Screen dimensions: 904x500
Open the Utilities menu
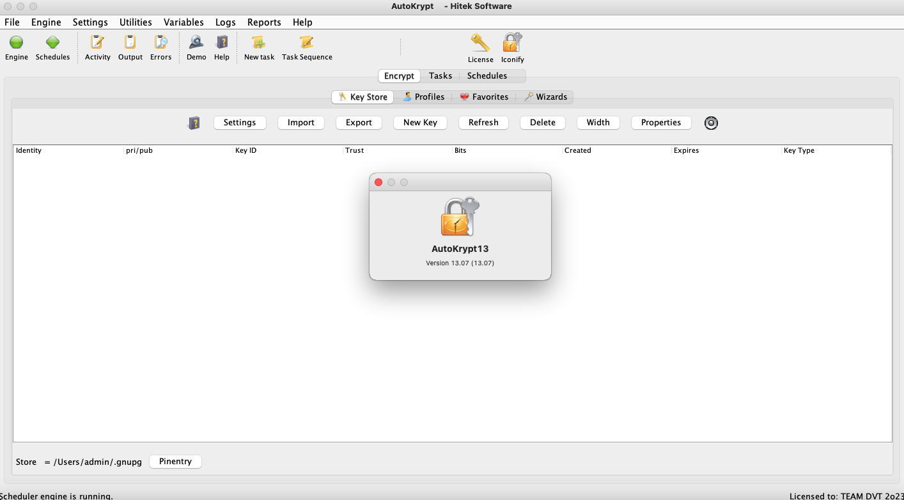(x=136, y=22)
